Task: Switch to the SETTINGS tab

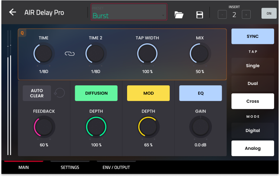Action: point(70,167)
